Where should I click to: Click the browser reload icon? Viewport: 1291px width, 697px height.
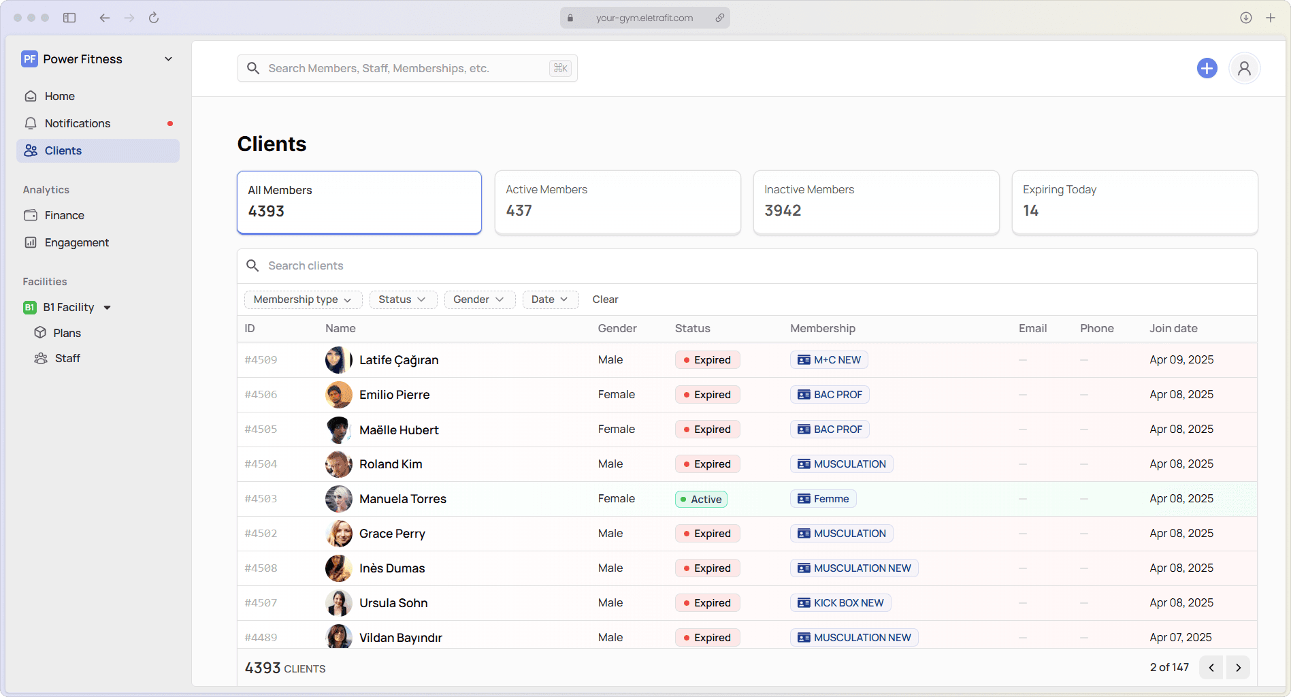click(154, 18)
